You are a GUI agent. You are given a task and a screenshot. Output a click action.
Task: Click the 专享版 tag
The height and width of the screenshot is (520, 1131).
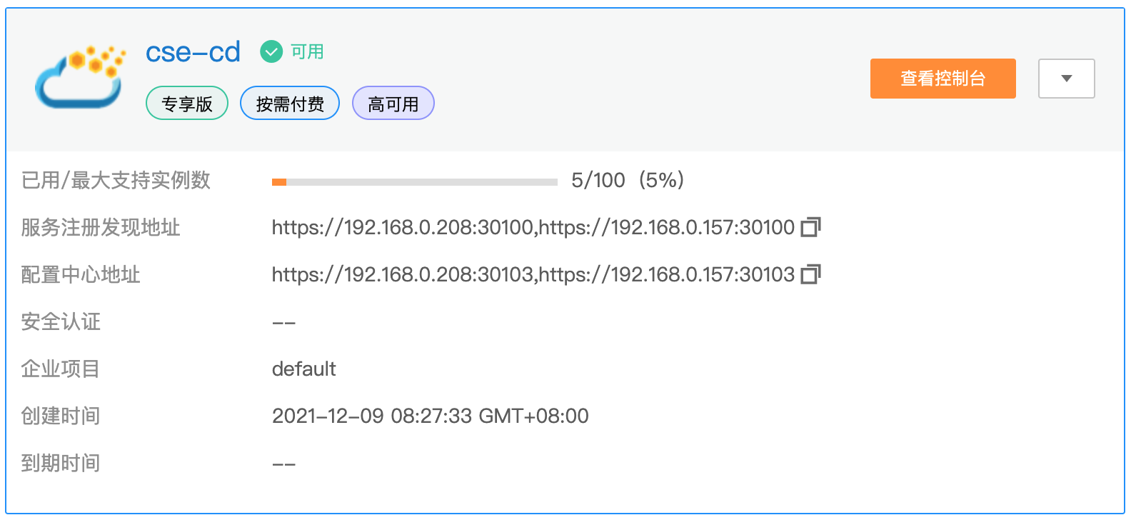point(187,104)
